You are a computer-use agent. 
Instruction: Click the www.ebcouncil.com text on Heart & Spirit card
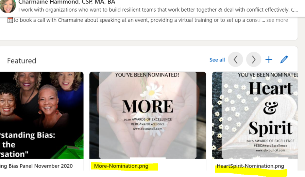270,151
